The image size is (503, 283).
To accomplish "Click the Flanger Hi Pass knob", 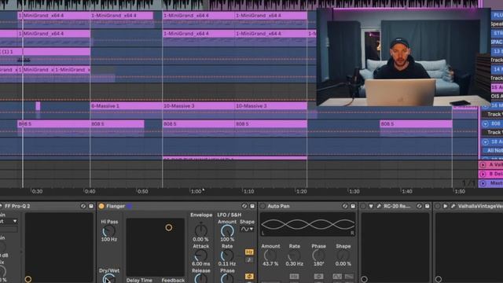I will click(x=108, y=231).
